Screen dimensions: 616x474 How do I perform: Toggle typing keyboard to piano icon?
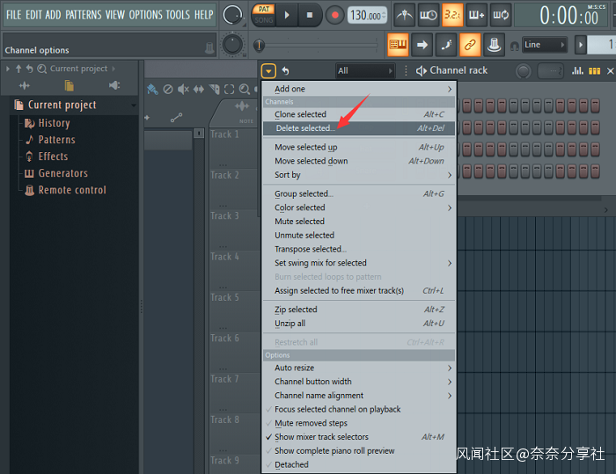pos(398,45)
